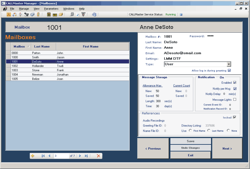The image size is (250, 169).
Task: Toggle the Notification Enabled checkbox
Action: (x=235, y=82)
